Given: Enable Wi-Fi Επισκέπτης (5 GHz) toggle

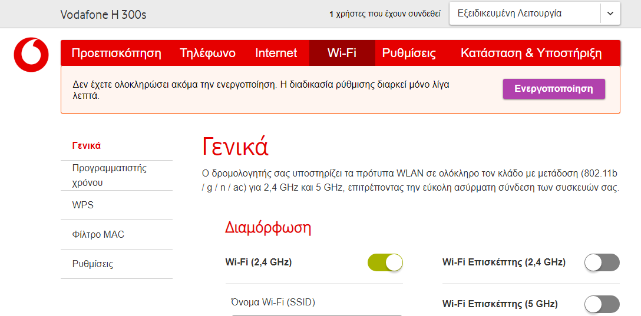Looking at the screenshot, I should pos(602,305).
